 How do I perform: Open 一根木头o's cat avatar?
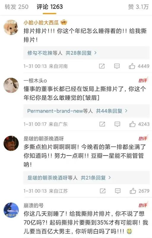11,85
